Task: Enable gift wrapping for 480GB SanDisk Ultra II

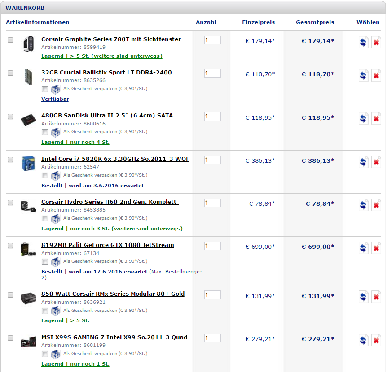Action: tap(45, 132)
